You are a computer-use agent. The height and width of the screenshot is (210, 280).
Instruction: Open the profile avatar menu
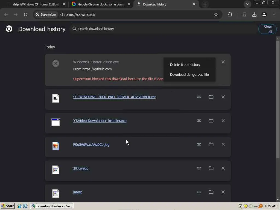point(264,14)
